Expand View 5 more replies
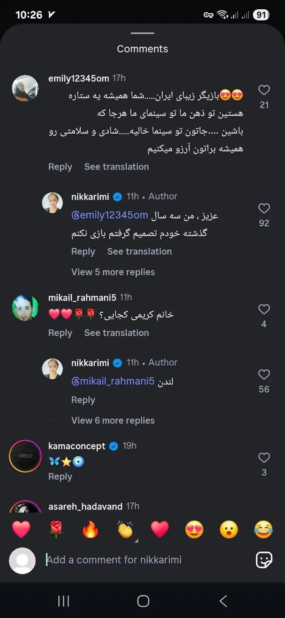 (x=113, y=272)
